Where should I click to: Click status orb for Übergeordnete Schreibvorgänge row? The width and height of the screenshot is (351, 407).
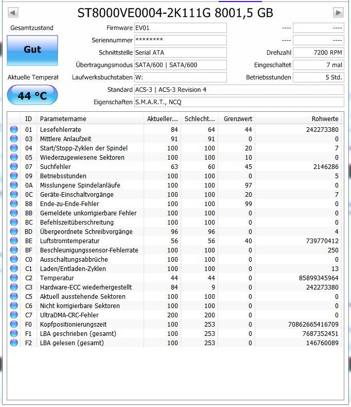coord(14,231)
